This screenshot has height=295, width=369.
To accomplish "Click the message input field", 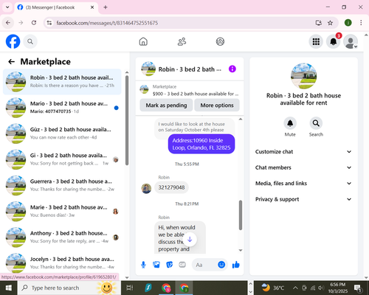I will [x=204, y=265].
